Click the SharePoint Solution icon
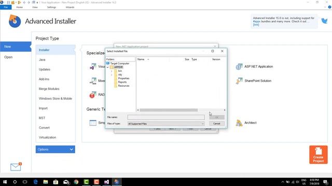The width and height of the screenshot is (332, 186). [x=239, y=81]
